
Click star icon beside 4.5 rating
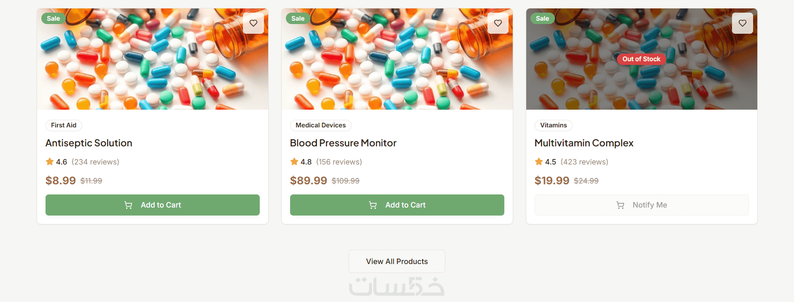[x=539, y=162]
